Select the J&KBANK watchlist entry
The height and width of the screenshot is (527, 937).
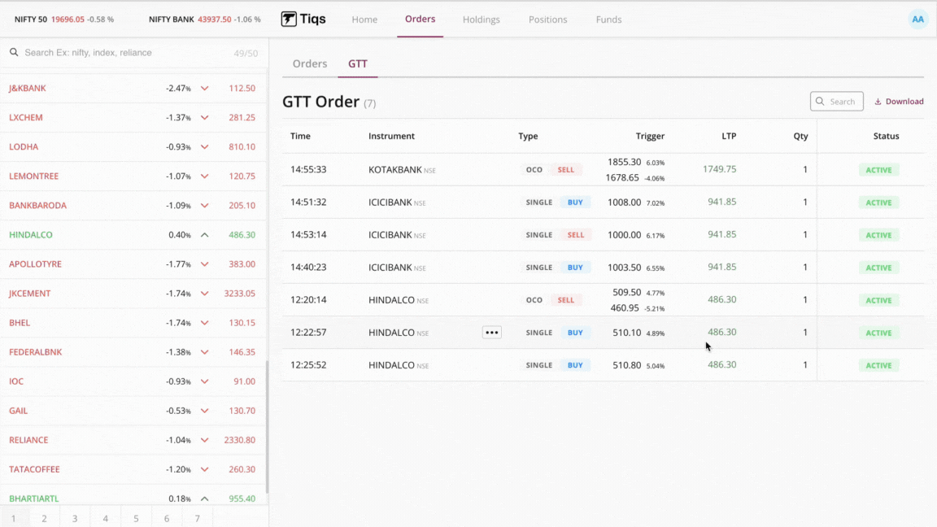click(x=133, y=89)
